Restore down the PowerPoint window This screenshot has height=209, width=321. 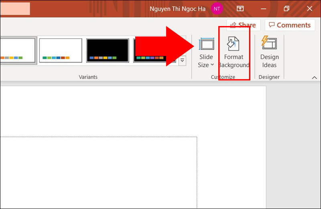tap(286, 8)
